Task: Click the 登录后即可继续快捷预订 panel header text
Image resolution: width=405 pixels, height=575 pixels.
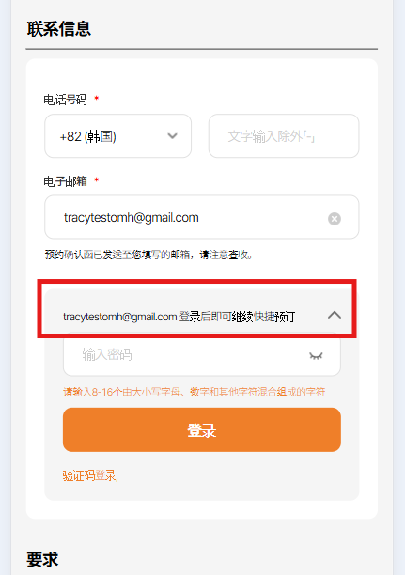Action: 237,317
